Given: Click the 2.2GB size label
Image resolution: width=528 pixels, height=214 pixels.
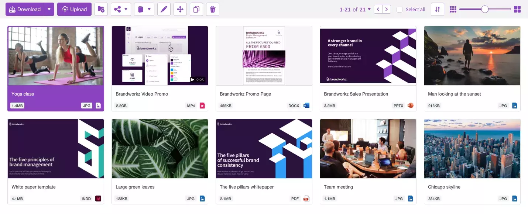Looking at the screenshot, I should click(x=121, y=106).
